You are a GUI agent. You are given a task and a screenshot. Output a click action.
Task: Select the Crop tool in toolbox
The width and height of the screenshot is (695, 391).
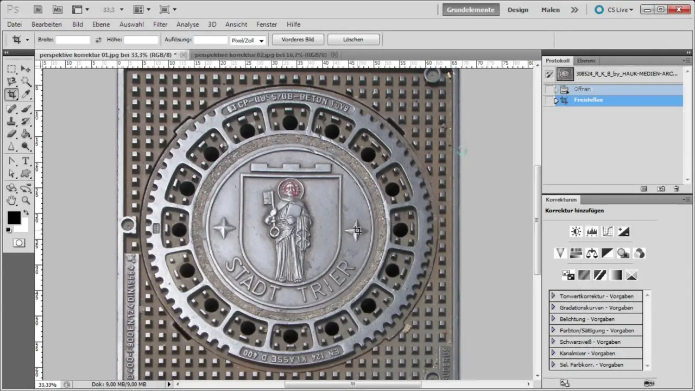coord(12,94)
